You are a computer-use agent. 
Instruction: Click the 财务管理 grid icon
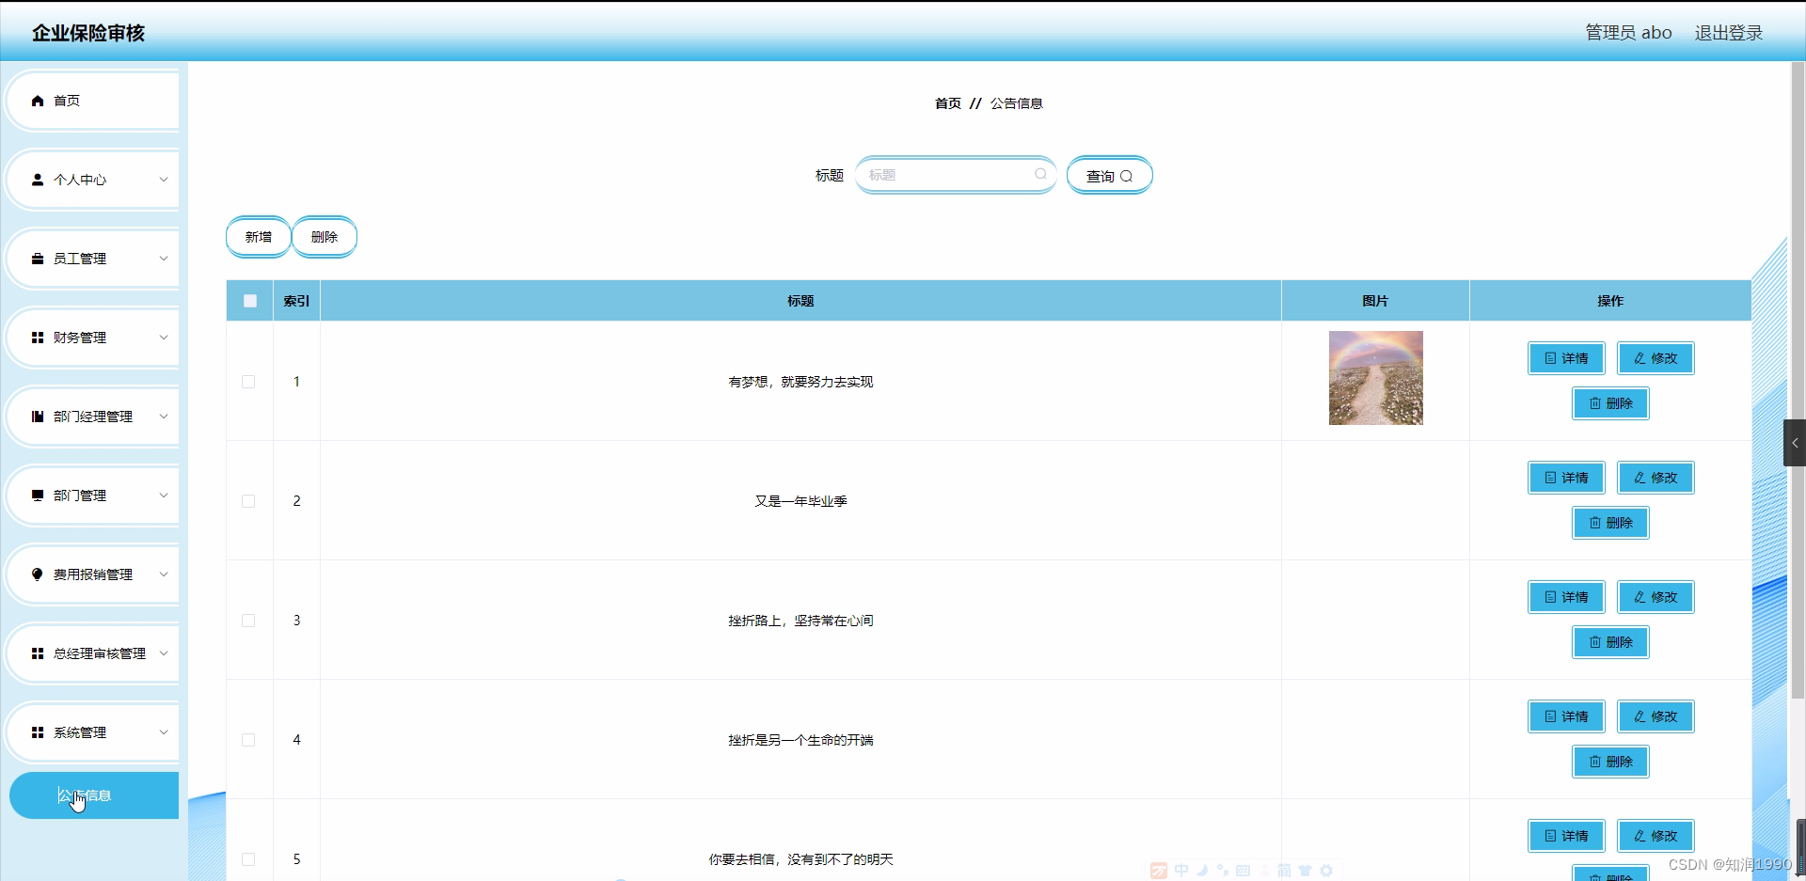[38, 338]
